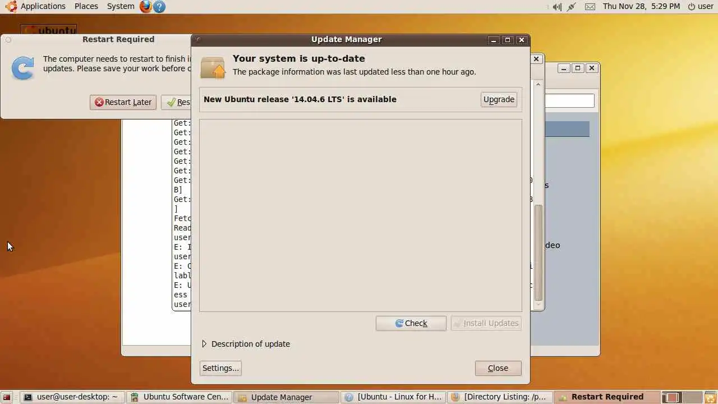This screenshot has height=404, width=718.
Task: Click the empty updates list area
Action: [361, 215]
